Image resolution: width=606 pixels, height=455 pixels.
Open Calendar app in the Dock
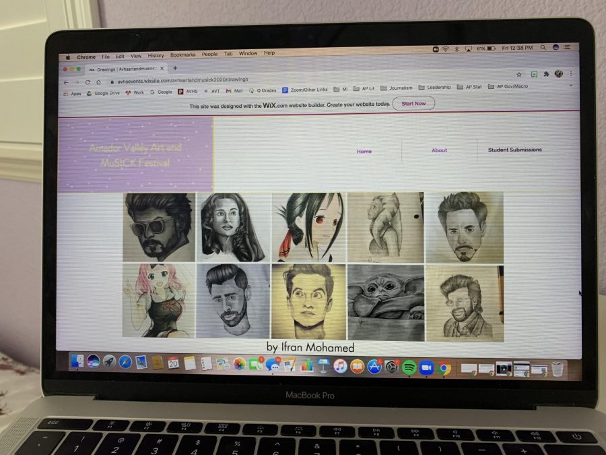click(x=173, y=363)
